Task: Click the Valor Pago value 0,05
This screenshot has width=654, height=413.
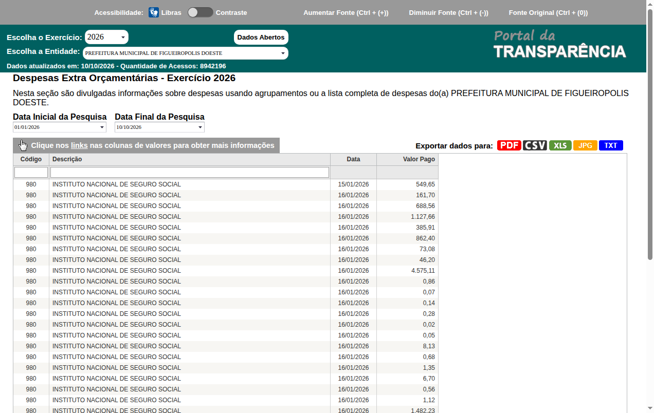Action: coord(429,335)
